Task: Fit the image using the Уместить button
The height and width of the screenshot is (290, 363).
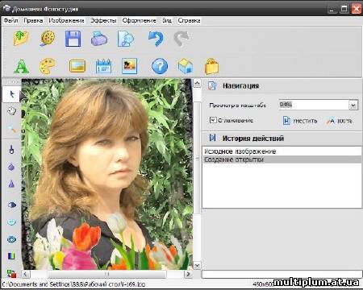Action: pyautogui.click(x=300, y=121)
